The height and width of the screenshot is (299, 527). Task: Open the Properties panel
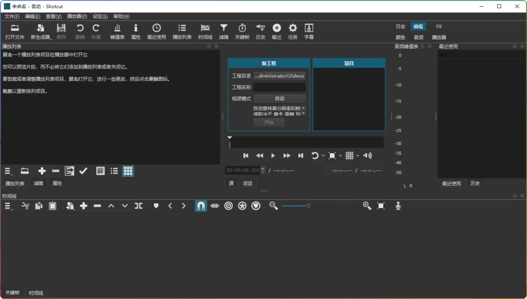coord(135,31)
